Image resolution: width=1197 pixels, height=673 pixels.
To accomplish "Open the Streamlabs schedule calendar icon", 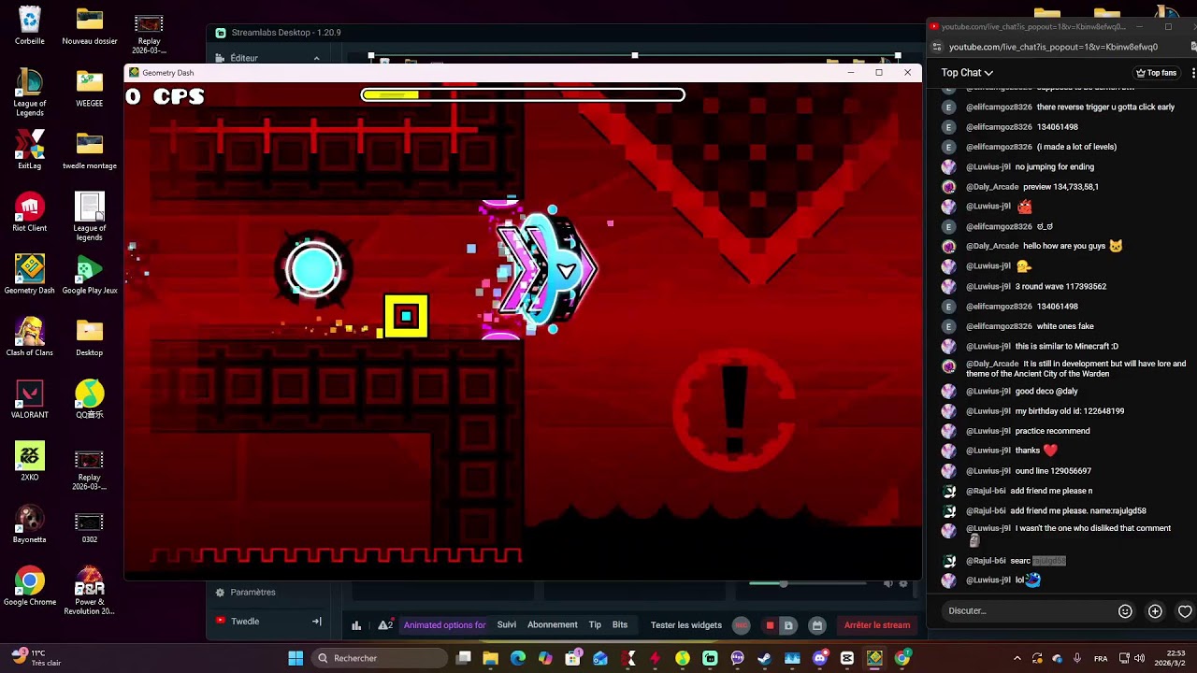I will (817, 625).
